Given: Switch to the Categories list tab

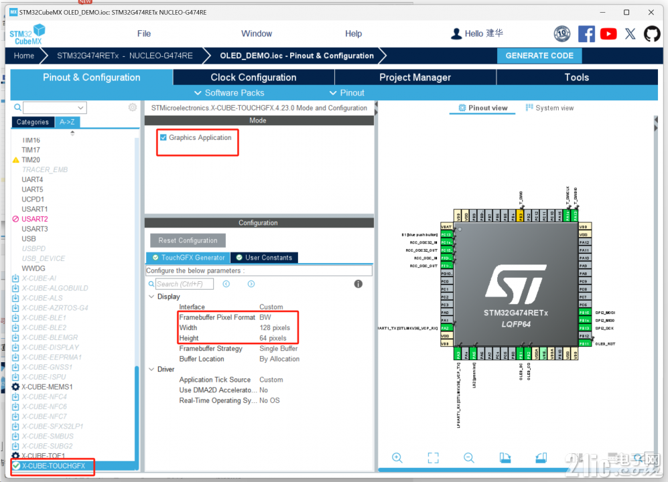Looking at the screenshot, I should [x=33, y=123].
